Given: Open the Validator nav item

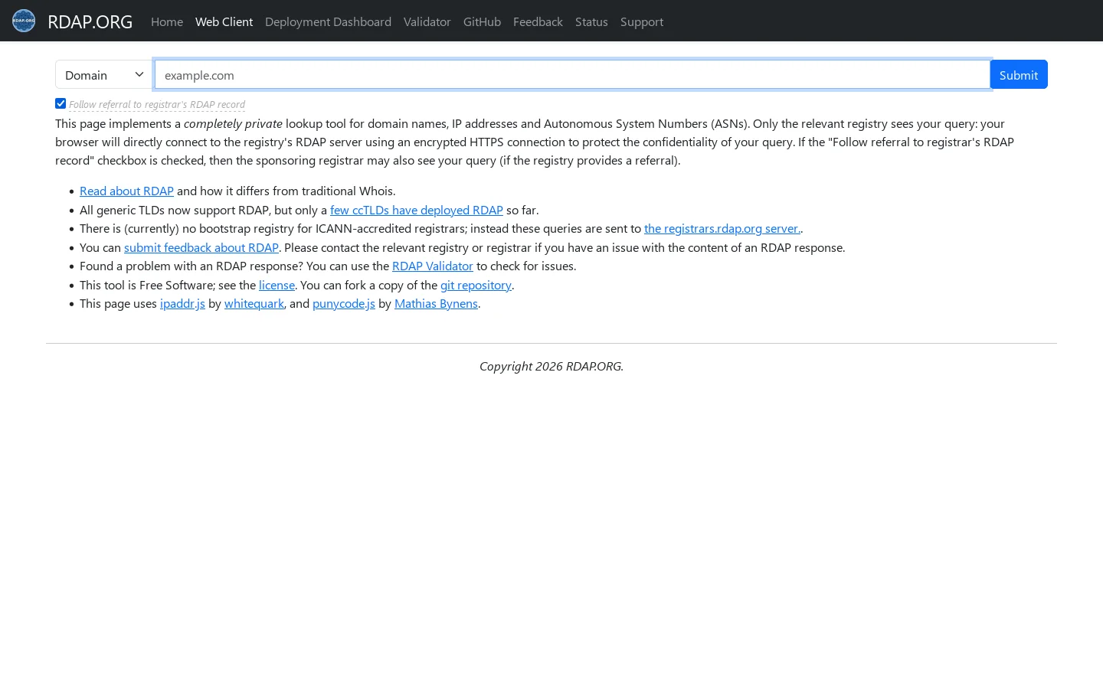Looking at the screenshot, I should [x=427, y=21].
